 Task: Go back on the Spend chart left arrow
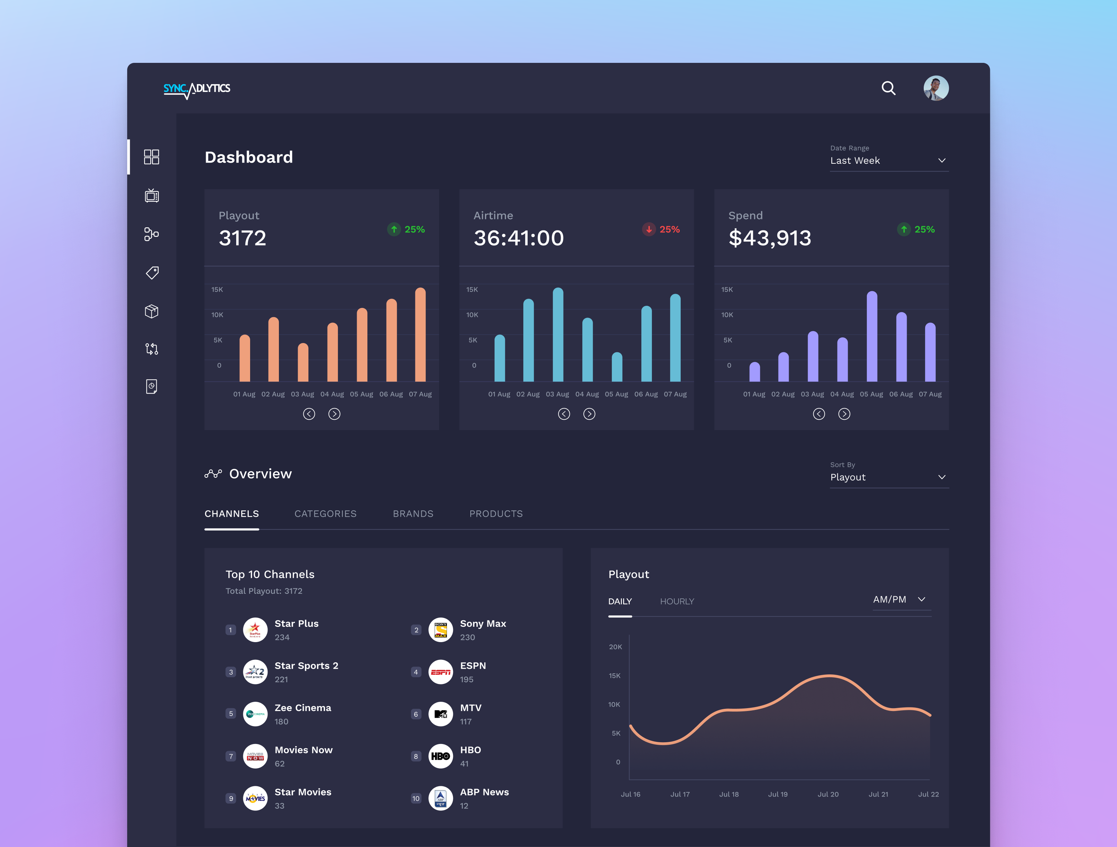click(819, 414)
